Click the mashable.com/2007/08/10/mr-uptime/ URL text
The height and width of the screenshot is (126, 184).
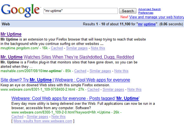(x=31, y=71)
